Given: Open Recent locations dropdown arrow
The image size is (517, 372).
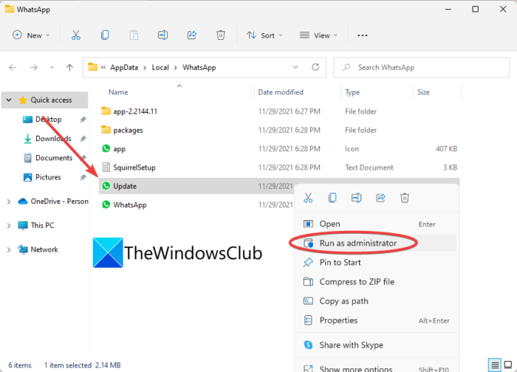Looking at the screenshot, I should coord(52,68).
